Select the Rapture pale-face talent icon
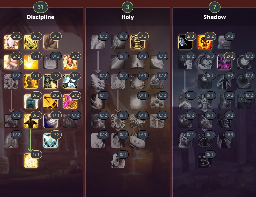The height and width of the screenshot is (197, 256). pos(31,101)
